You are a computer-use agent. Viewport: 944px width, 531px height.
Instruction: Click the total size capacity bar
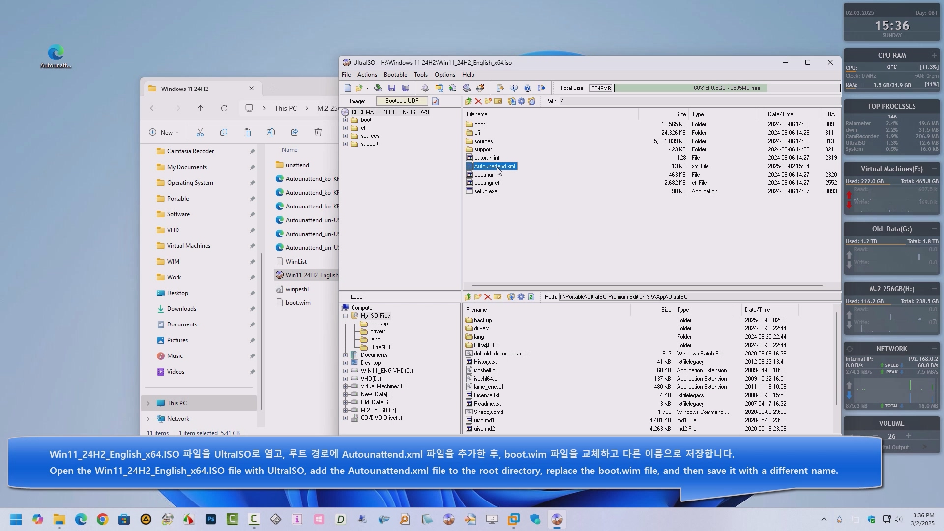(x=727, y=88)
